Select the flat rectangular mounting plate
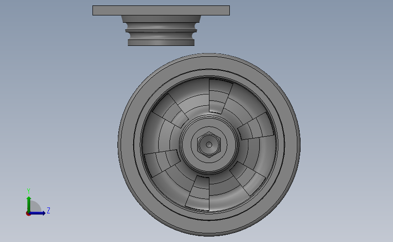Viewport: 393px width, 242px height. [161, 10]
